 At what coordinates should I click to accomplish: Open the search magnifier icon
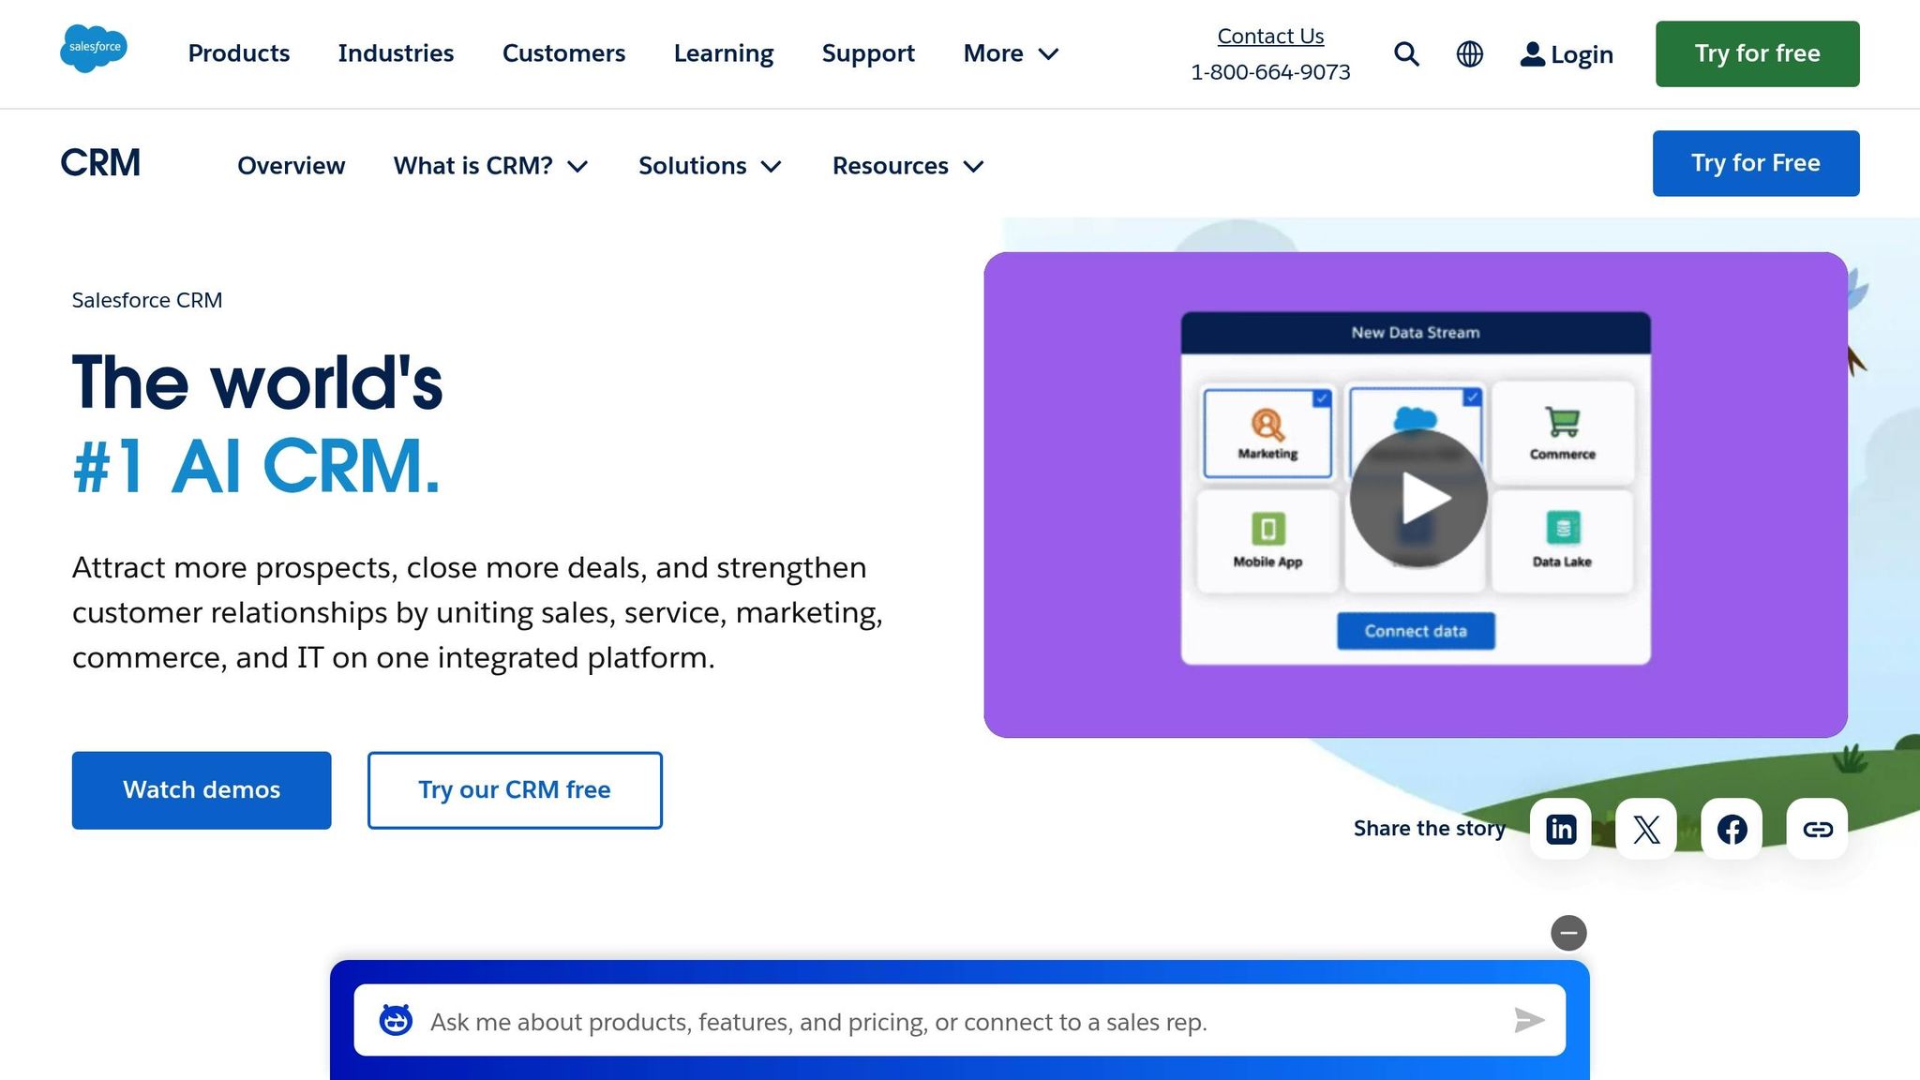(x=1406, y=54)
